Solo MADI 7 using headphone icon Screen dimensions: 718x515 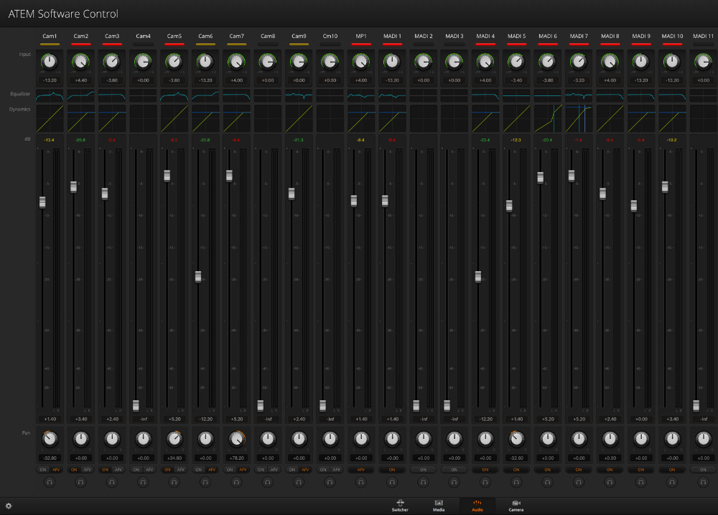[579, 483]
